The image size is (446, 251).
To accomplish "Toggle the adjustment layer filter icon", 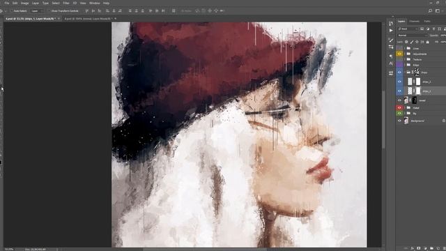I will (428, 29).
